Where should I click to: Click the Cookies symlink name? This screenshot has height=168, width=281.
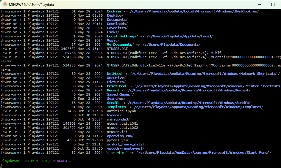click(x=114, y=11)
